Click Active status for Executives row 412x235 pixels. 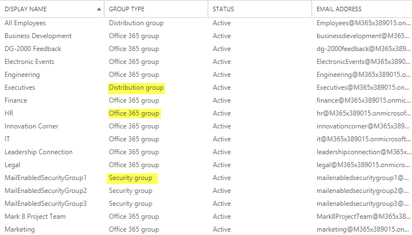[222, 87]
